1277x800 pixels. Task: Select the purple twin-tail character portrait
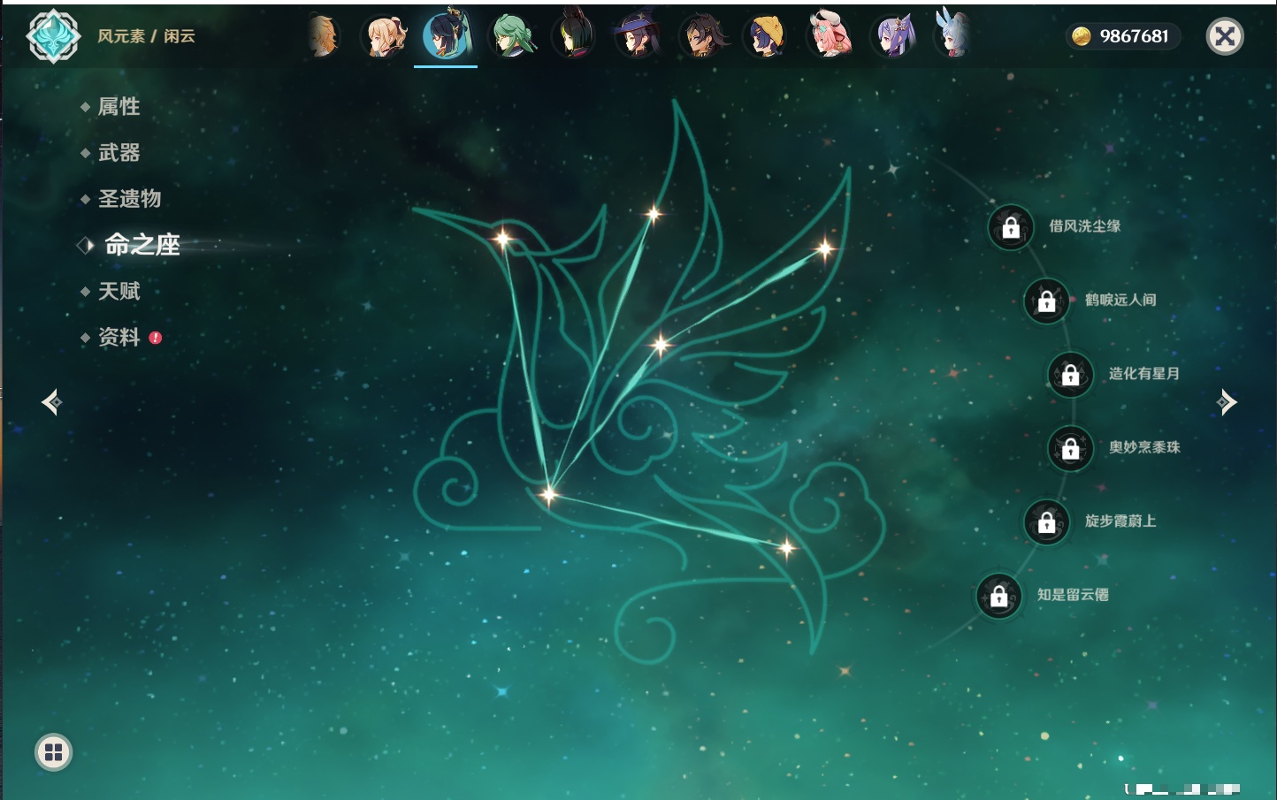[x=894, y=36]
